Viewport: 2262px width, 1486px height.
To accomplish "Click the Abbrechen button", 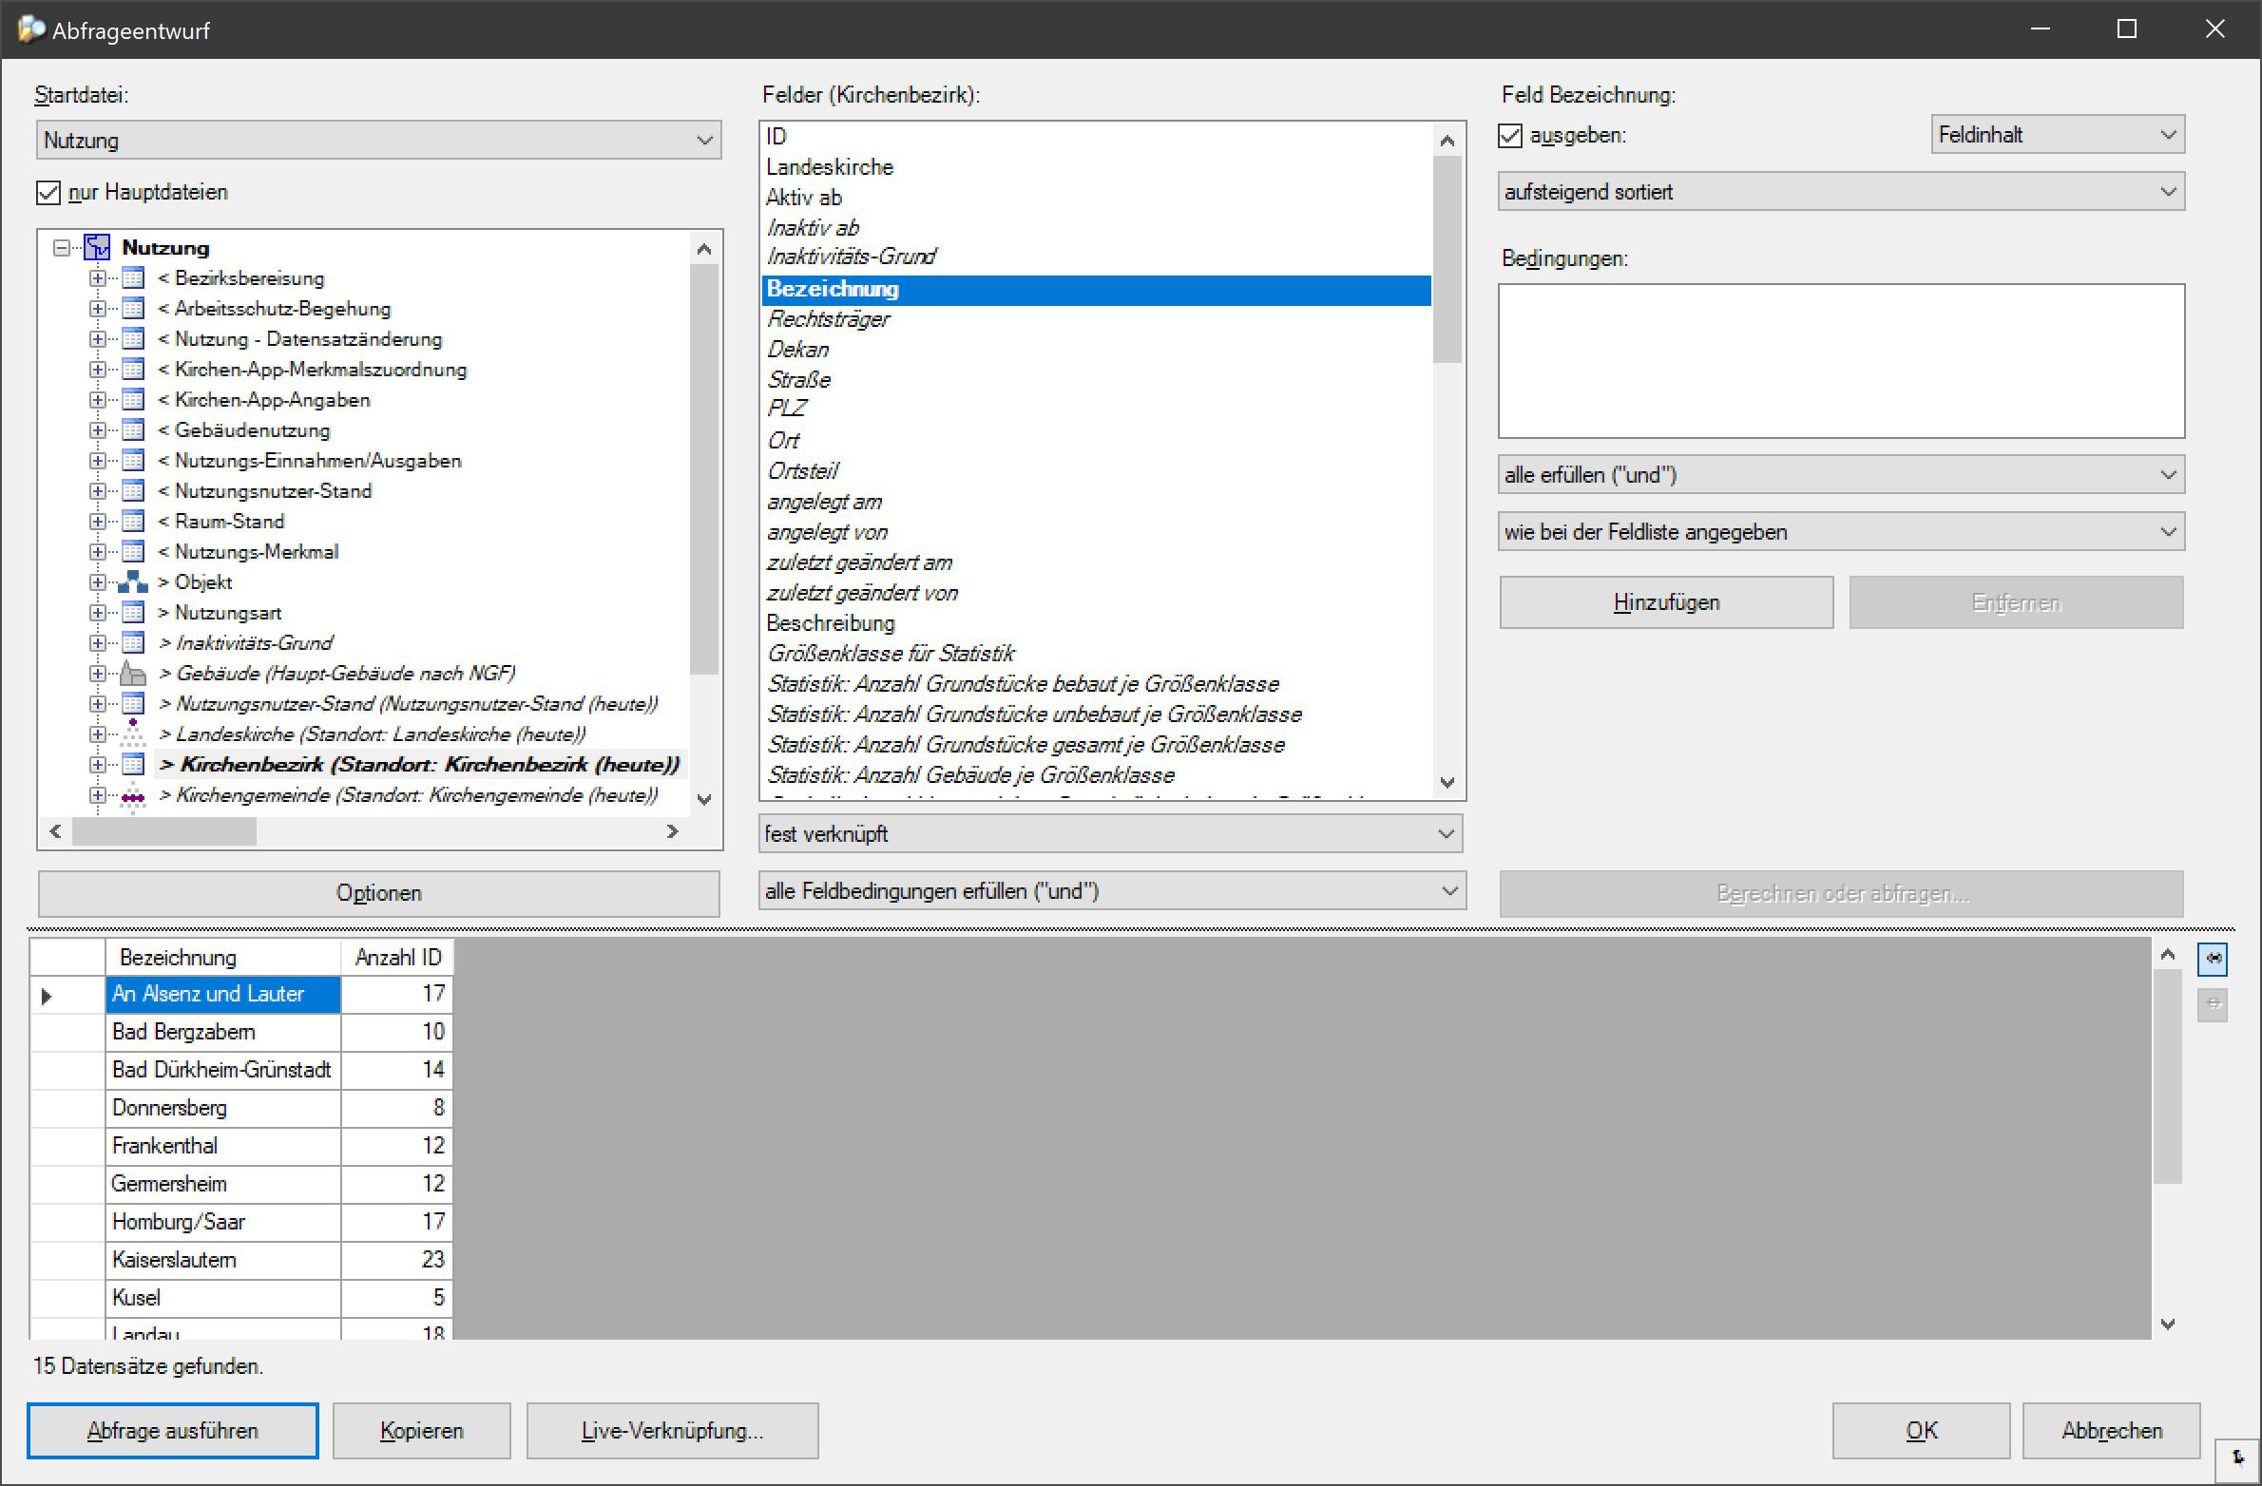I will point(2112,1431).
